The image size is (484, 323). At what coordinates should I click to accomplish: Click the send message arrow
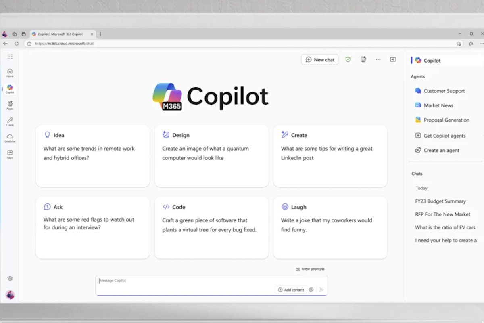[x=321, y=289]
